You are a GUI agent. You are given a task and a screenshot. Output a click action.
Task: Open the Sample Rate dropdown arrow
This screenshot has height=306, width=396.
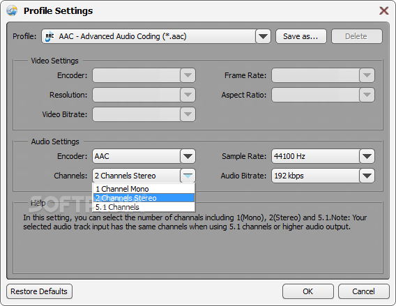point(367,156)
